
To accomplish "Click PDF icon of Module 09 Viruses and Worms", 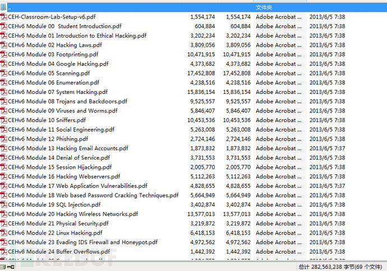I will click(3, 111).
